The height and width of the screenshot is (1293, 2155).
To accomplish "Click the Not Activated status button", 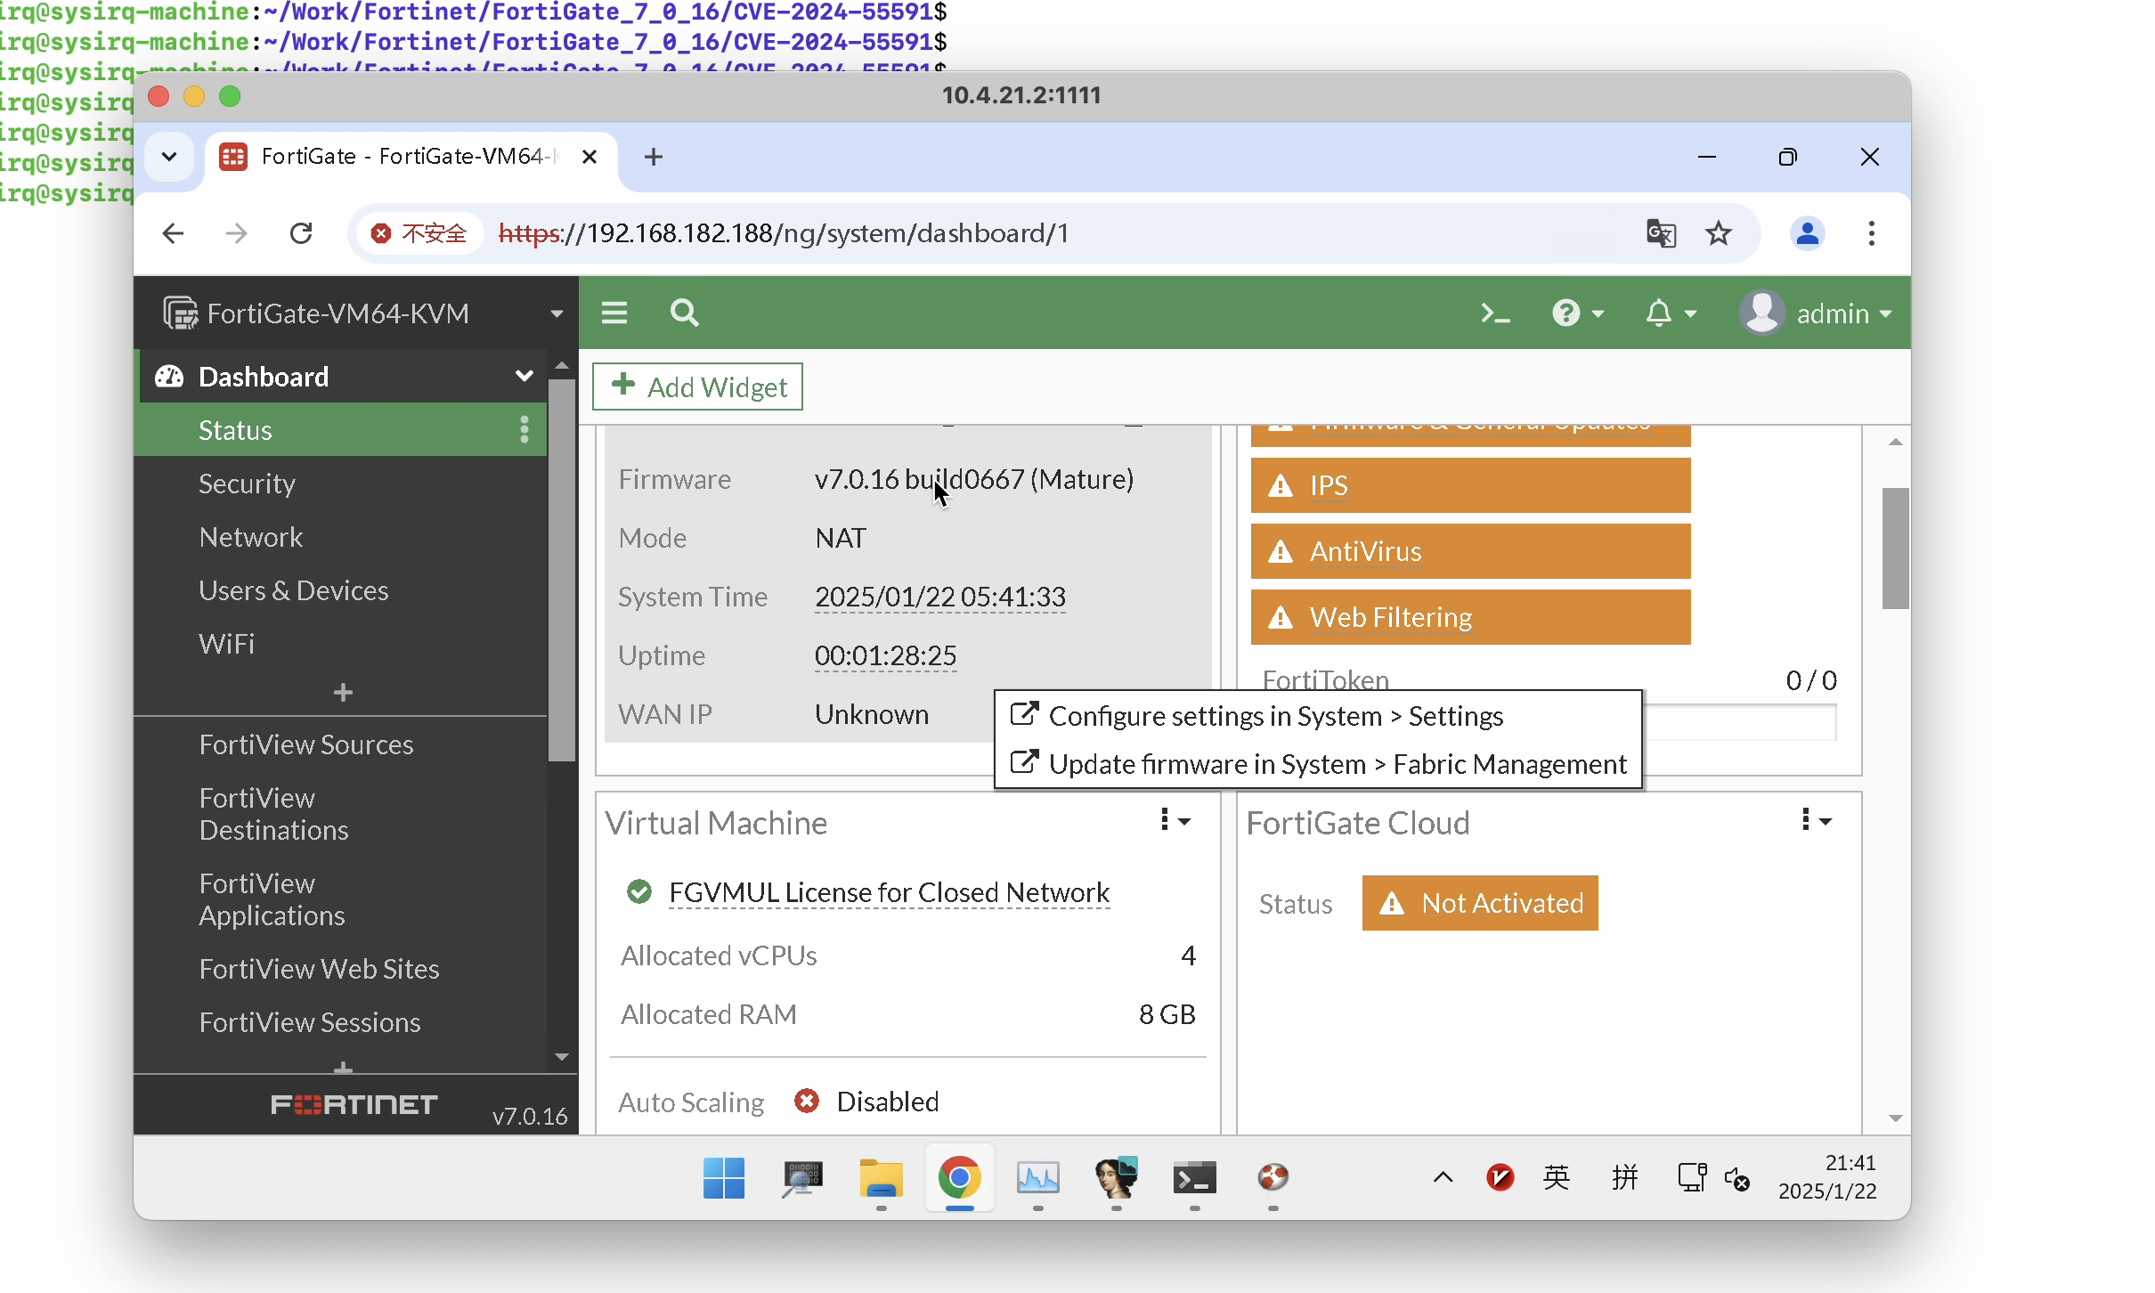I will point(1480,903).
